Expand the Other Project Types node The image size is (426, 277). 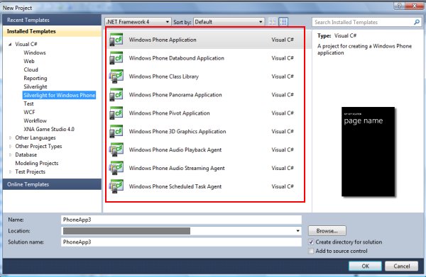10,147
